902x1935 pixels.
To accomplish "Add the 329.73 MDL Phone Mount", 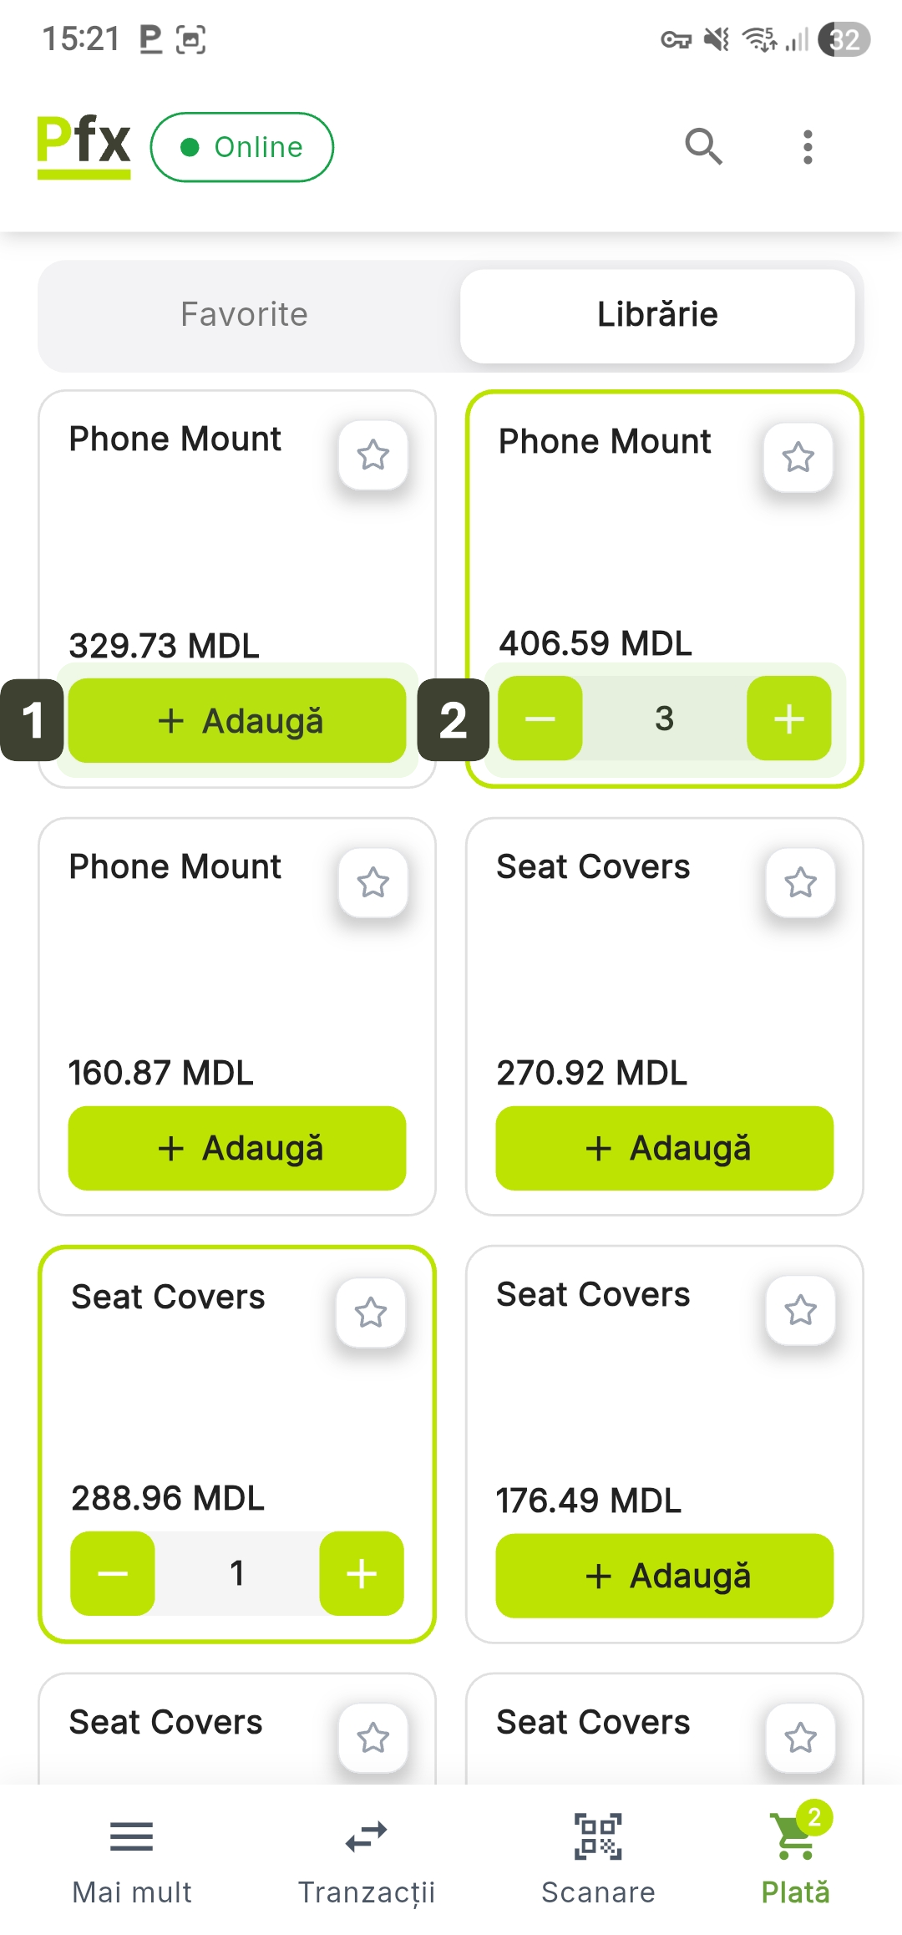I will pyautogui.click(x=237, y=720).
